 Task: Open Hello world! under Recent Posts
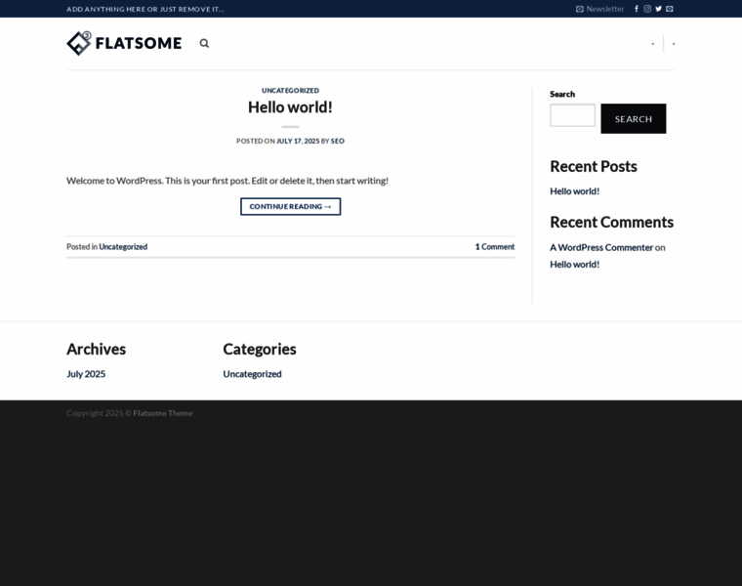tap(574, 191)
